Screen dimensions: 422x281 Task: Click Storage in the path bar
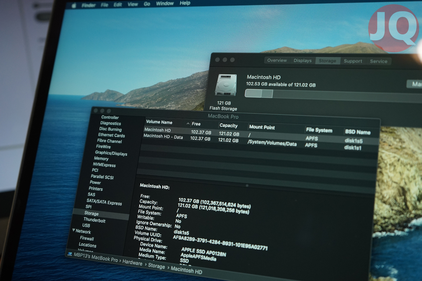(x=156, y=267)
